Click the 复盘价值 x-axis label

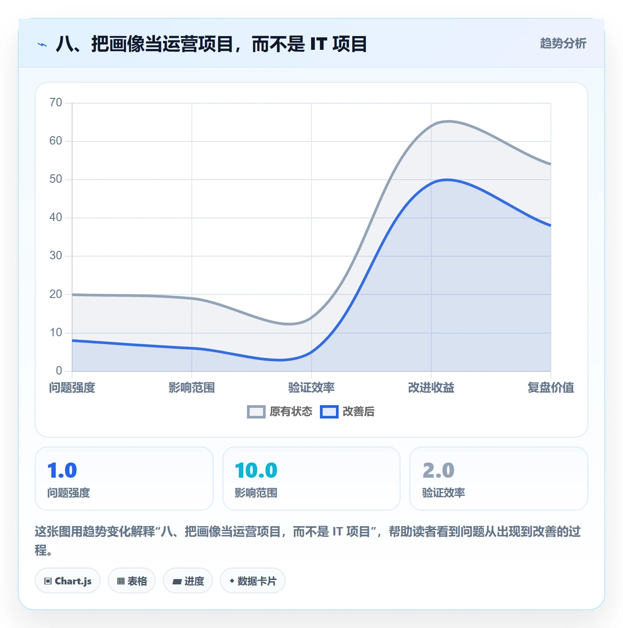coord(551,388)
